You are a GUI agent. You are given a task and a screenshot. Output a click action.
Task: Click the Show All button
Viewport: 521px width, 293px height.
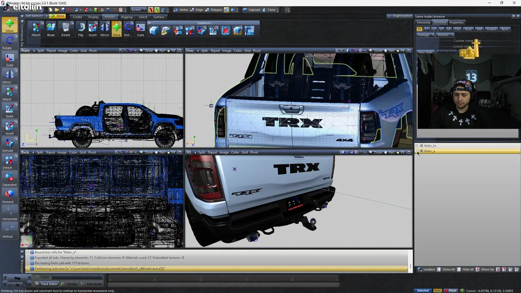446,269
